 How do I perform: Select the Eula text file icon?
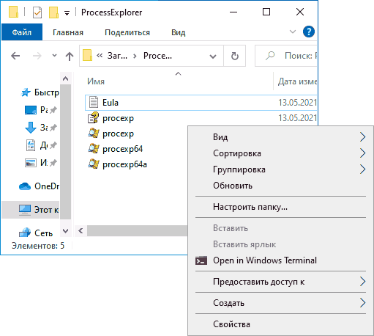94,102
